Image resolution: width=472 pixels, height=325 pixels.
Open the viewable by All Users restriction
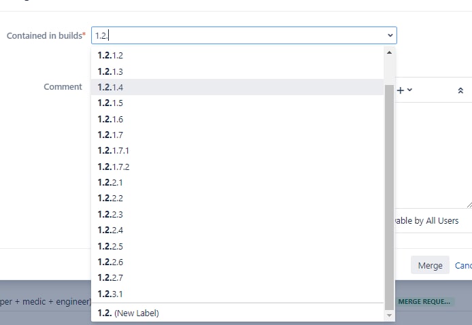(426, 220)
